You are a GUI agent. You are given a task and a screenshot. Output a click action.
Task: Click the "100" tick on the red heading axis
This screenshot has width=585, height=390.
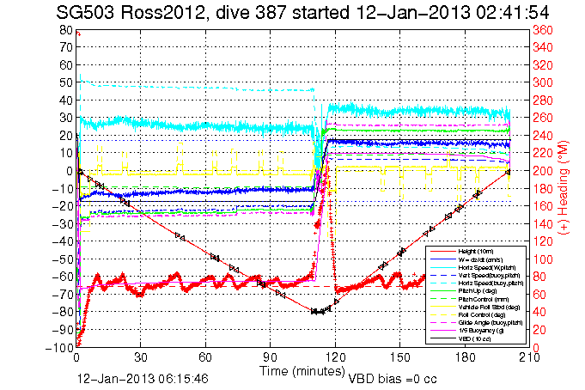pos(542,259)
